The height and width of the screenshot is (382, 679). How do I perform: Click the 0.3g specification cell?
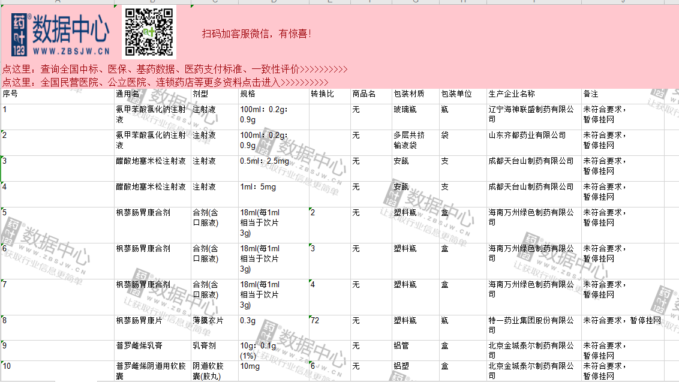[x=274, y=328]
